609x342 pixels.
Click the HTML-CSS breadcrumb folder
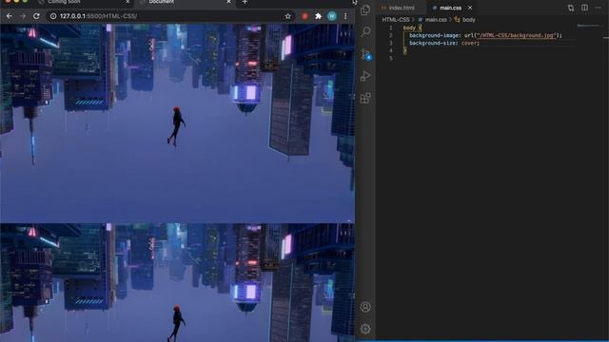click(396, 19)
